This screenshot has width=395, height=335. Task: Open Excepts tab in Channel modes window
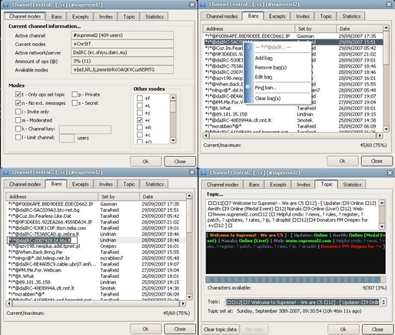(80, 17)
